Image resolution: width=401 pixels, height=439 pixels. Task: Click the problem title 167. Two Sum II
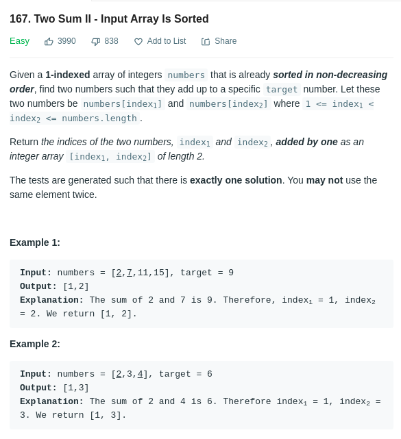click(109, 19)
